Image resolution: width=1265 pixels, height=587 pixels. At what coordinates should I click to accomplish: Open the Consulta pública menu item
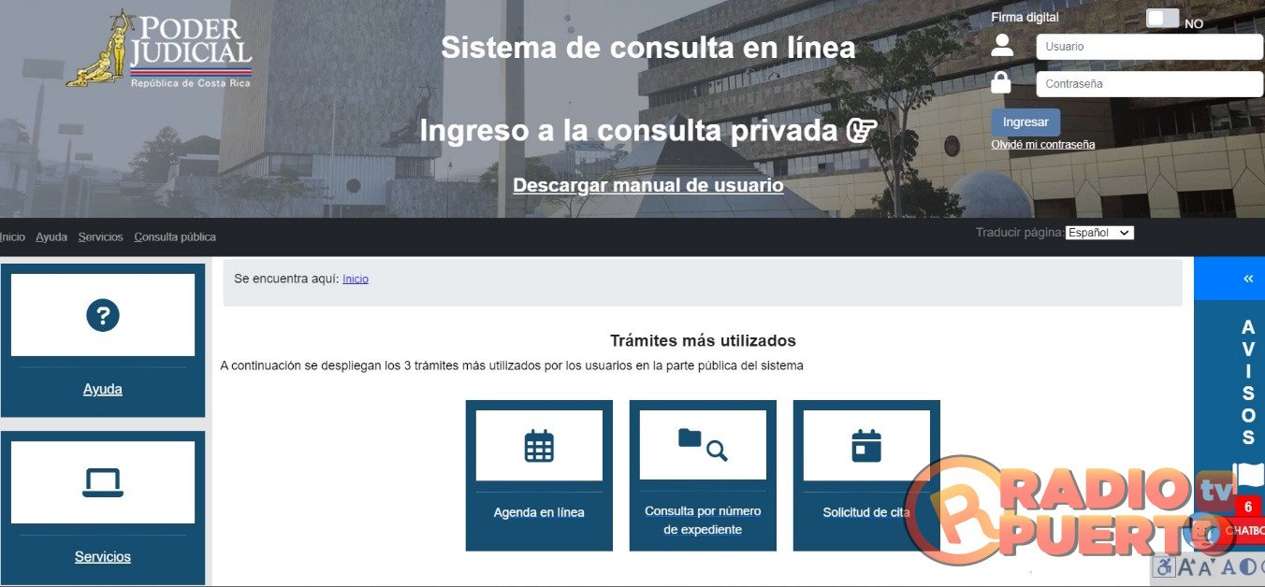click(x=175, y=237)
